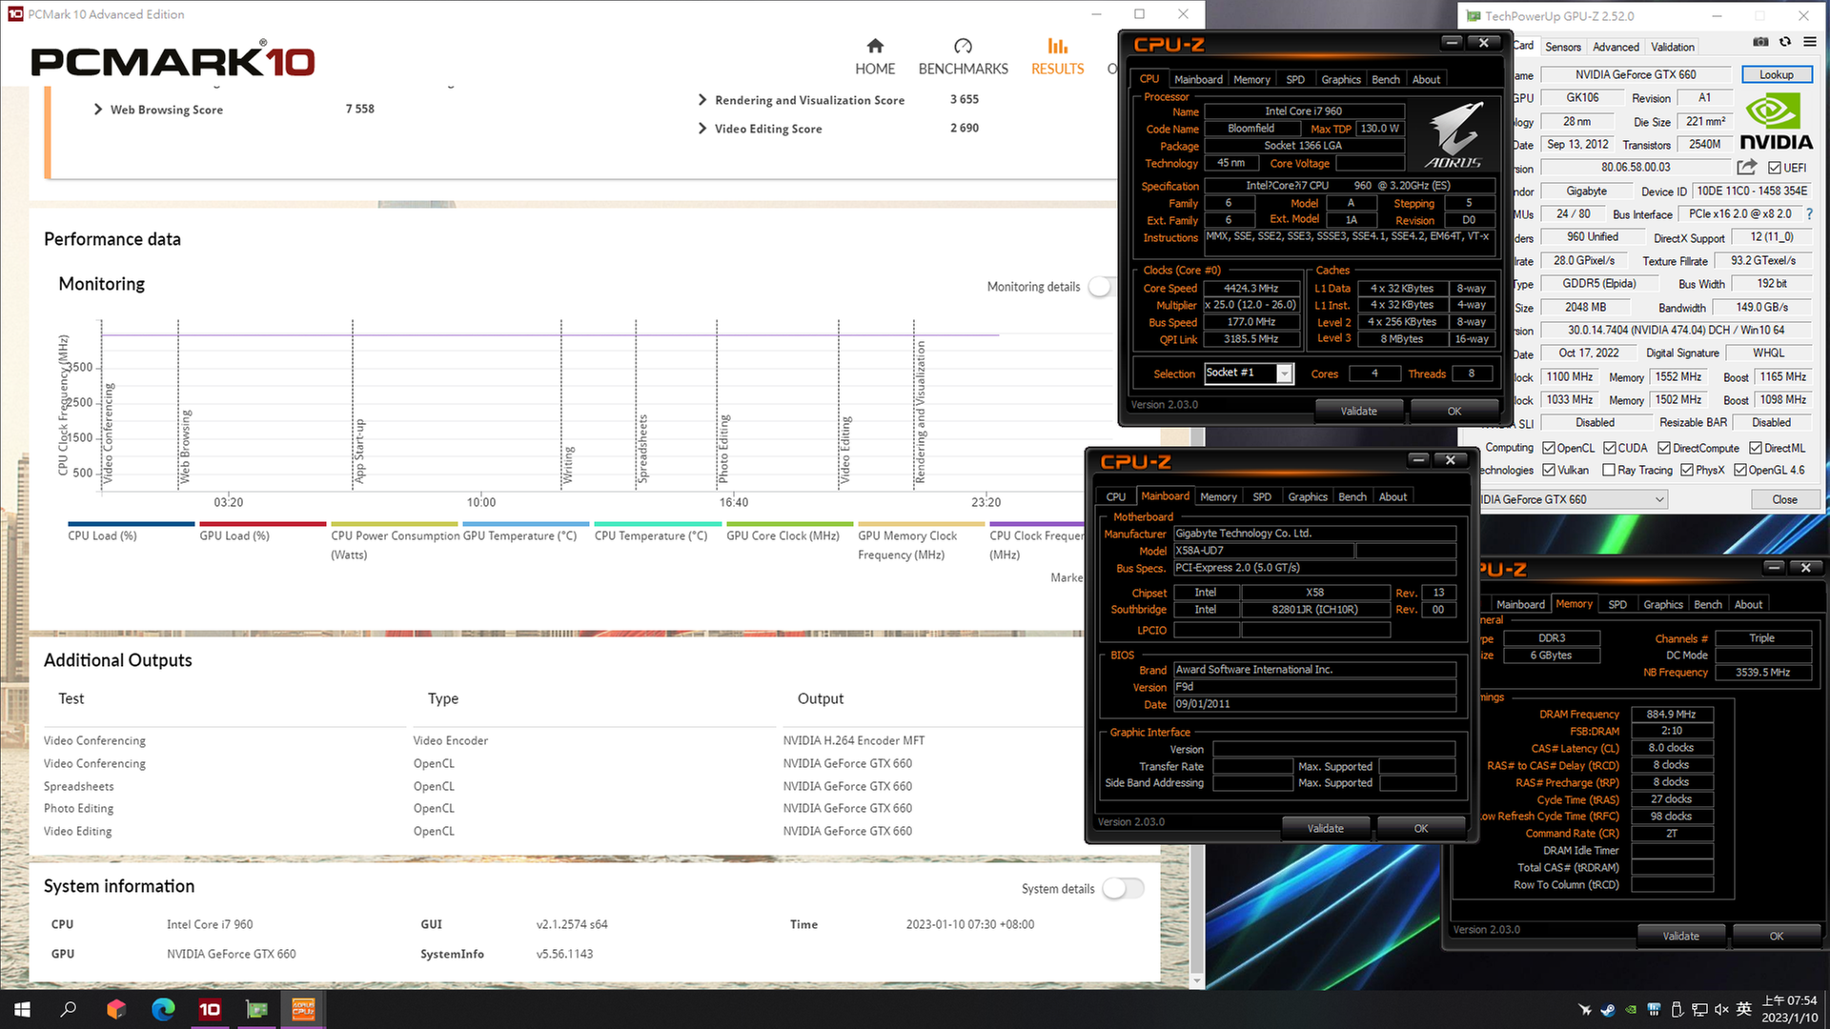Toggle System details switch
This screenshot has height=1029, width=1830.
1123,889
